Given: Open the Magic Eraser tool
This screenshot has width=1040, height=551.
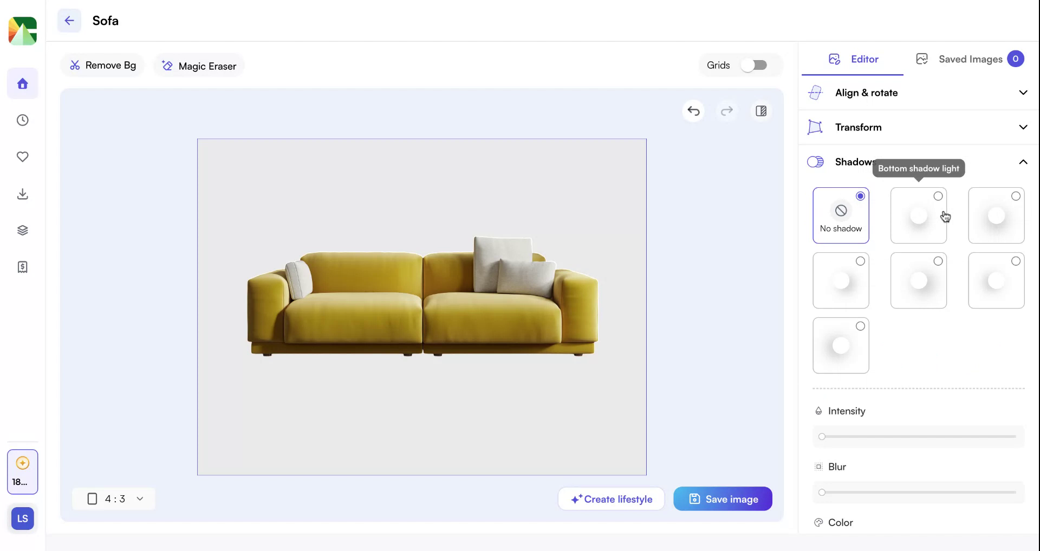Looking at the screenshot, I should pyautogui.click(x=198, y=65).
